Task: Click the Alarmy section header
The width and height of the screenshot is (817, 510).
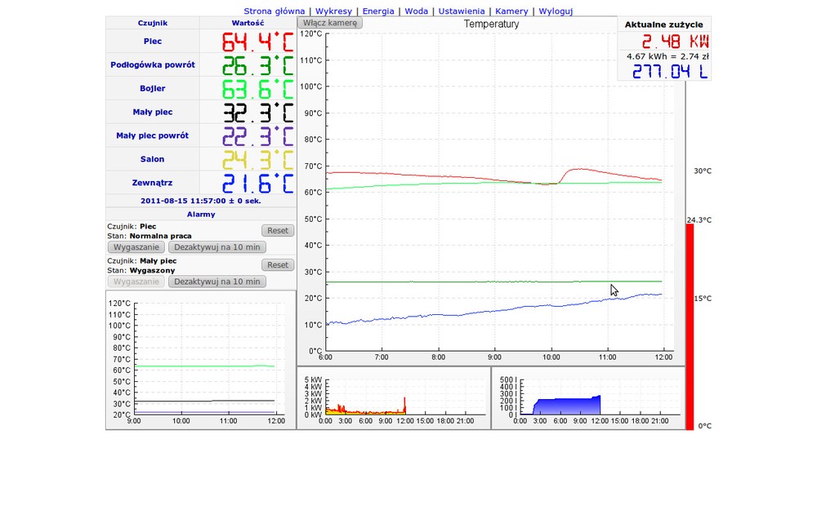Action: coord(201,215)
